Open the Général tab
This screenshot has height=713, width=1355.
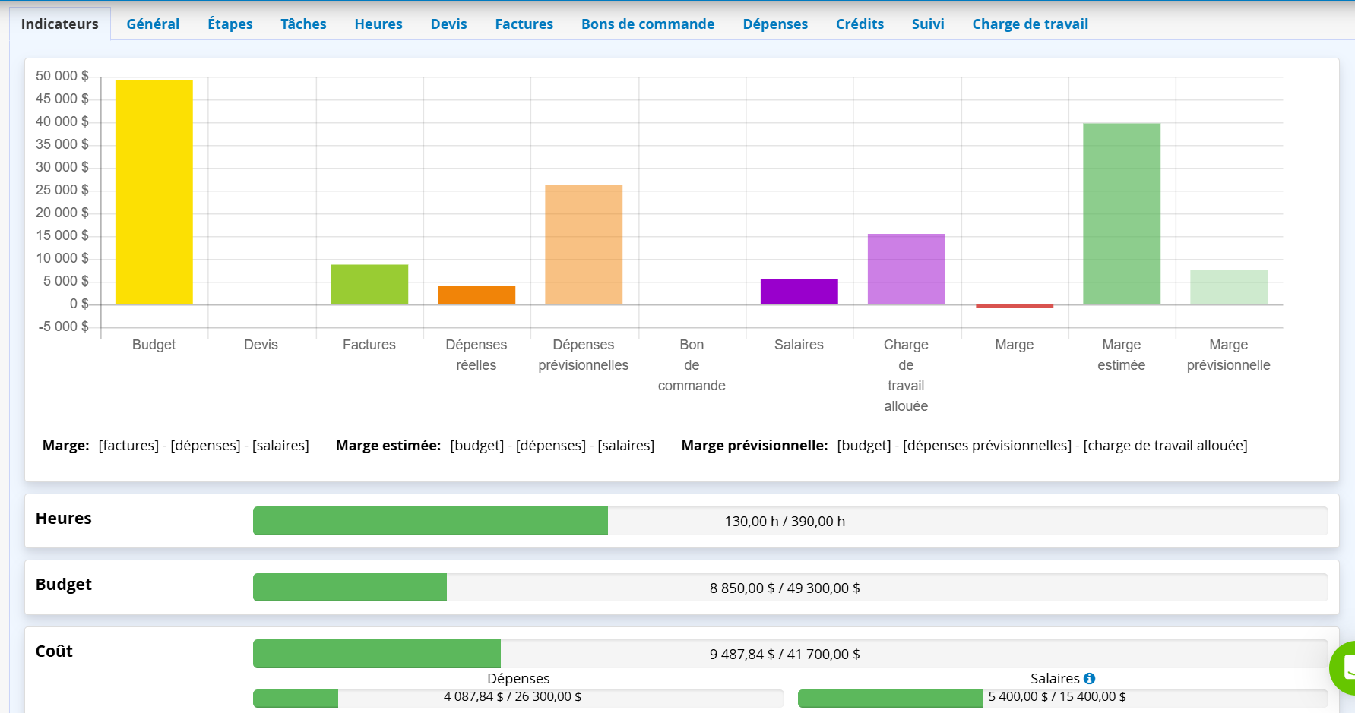click(x=153, y=24)
